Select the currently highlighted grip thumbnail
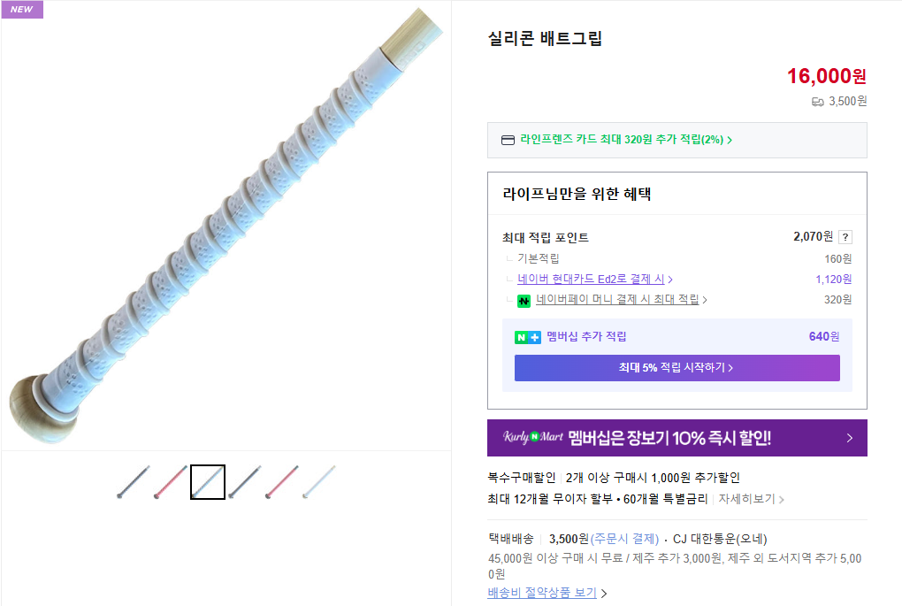The height and width of the screenshot is (606, 902). click(x=208, y=482)
